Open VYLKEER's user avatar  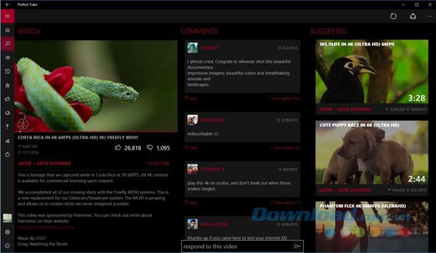click(x=192, y=48)
